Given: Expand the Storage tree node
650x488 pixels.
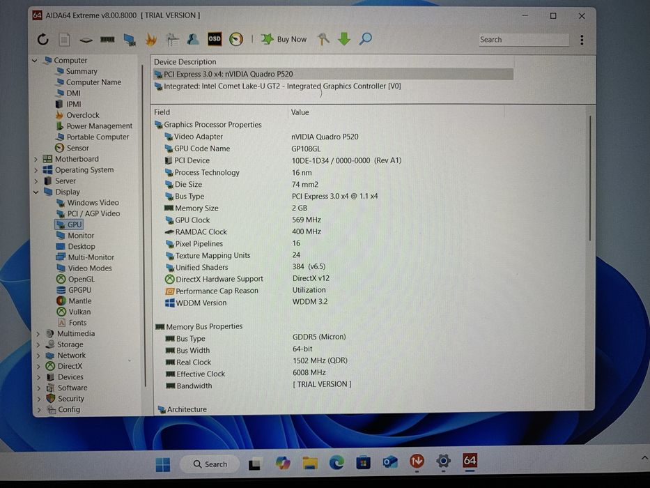Looking at the screenshot, I should (x=38, y=345).
